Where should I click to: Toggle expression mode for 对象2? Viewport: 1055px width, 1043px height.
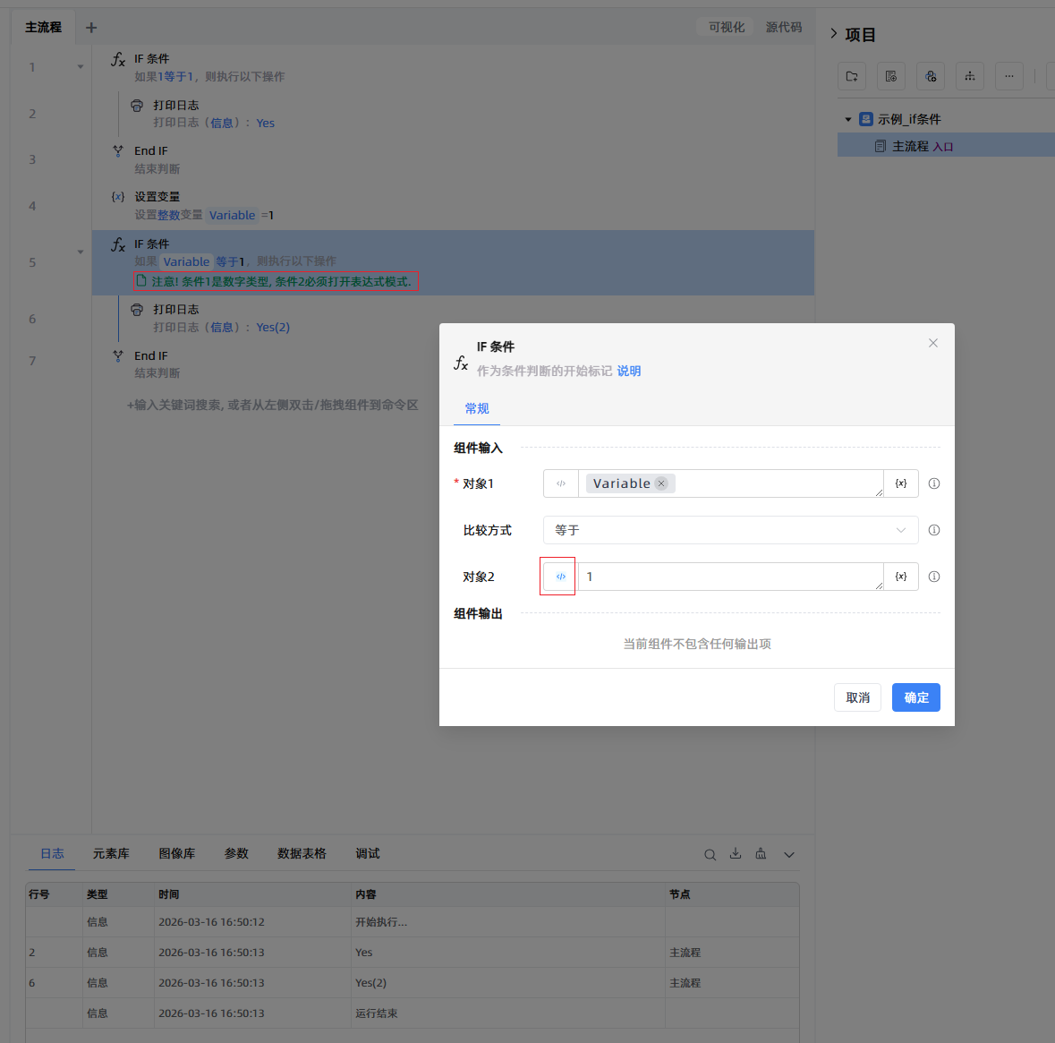point(560,577)
